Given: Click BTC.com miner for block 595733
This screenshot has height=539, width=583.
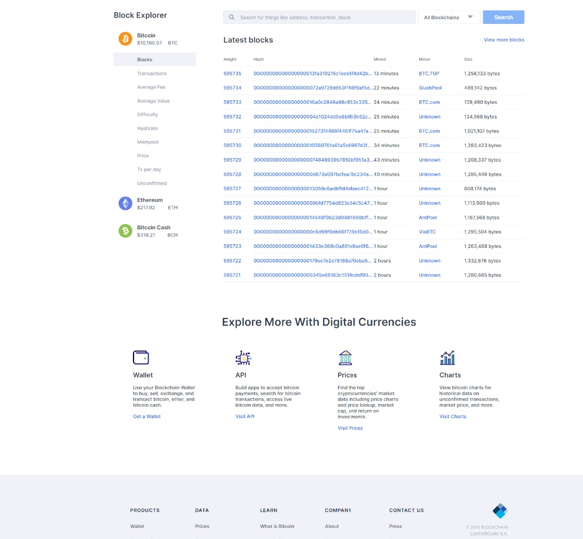Looking at the screenshot, I should (x=429, y=102).
